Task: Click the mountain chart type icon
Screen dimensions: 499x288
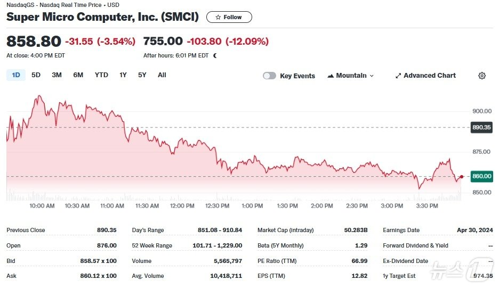Action: (331, 76)
